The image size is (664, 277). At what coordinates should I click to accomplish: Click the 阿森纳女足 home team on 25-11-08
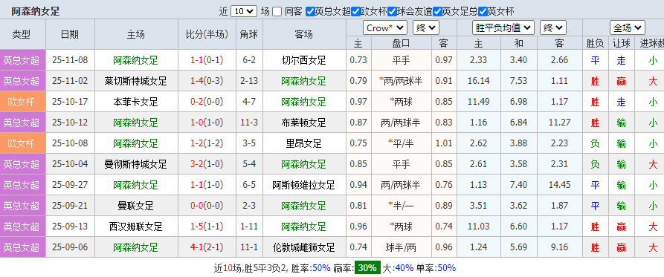coord(135,60)
